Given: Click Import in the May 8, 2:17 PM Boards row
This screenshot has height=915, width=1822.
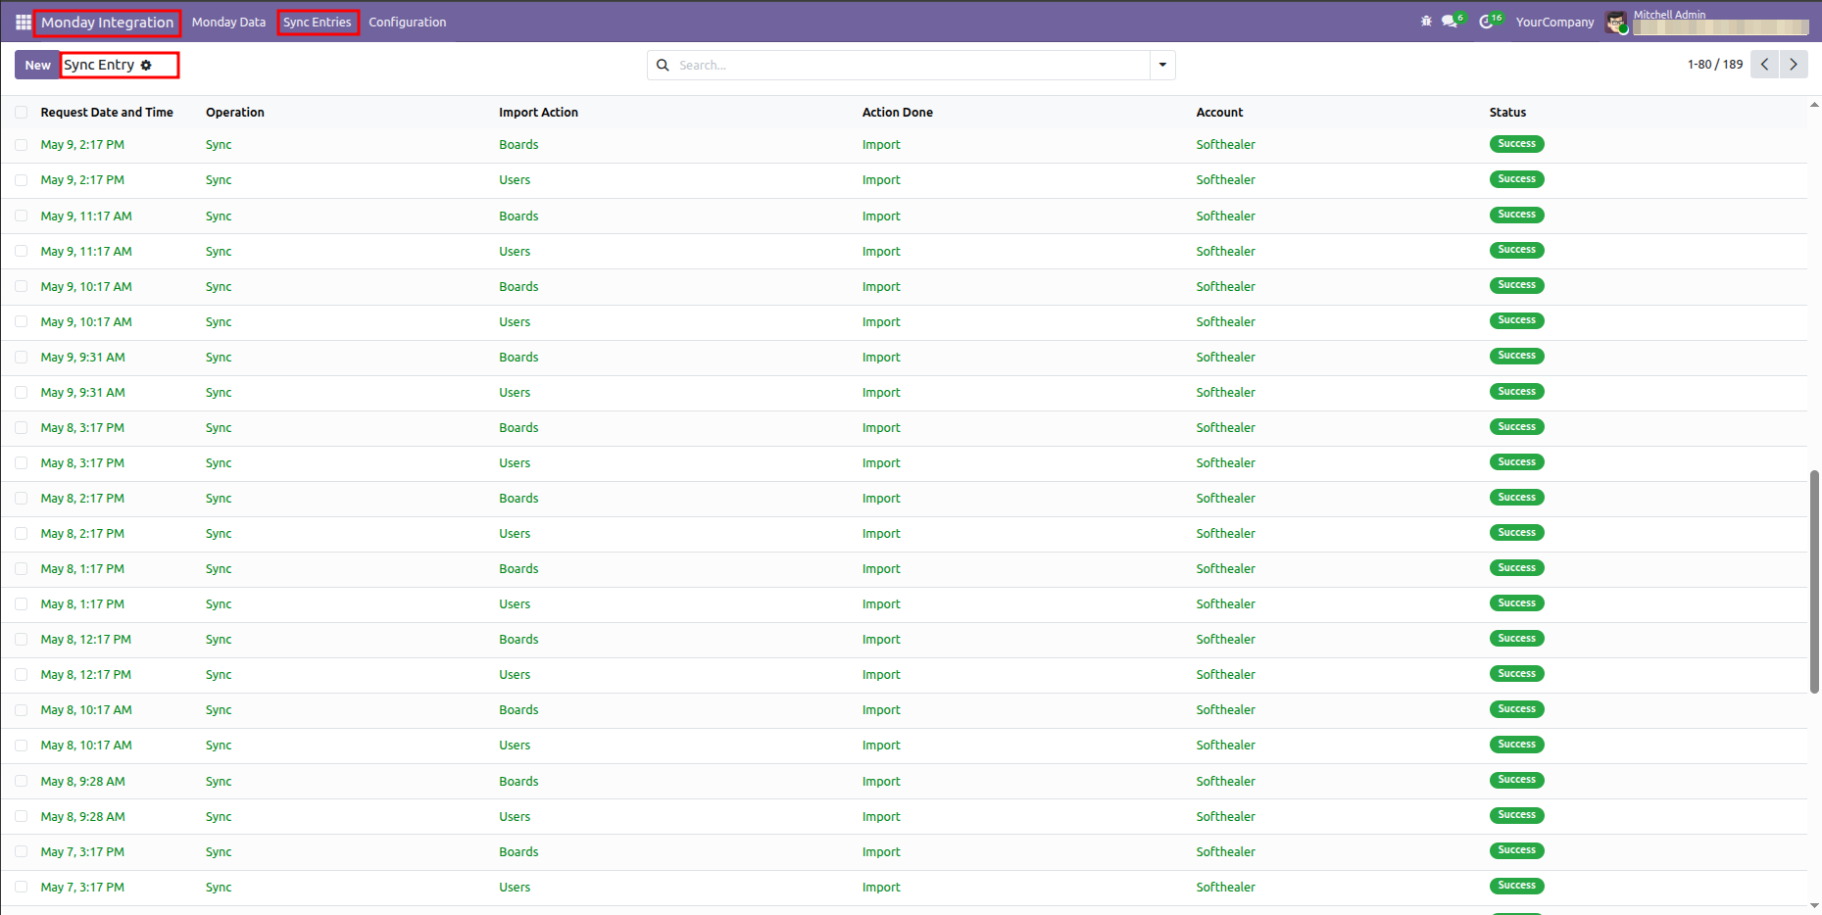Looking at the screenshot, I should [x=881, y=499].
